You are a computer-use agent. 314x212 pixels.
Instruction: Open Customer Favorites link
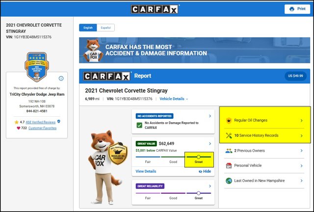[42, 128]
